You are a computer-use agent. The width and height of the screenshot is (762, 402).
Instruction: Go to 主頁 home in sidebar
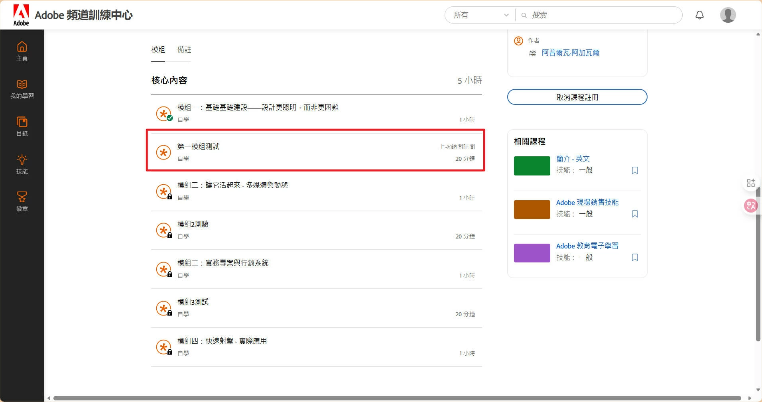(22, 51)
